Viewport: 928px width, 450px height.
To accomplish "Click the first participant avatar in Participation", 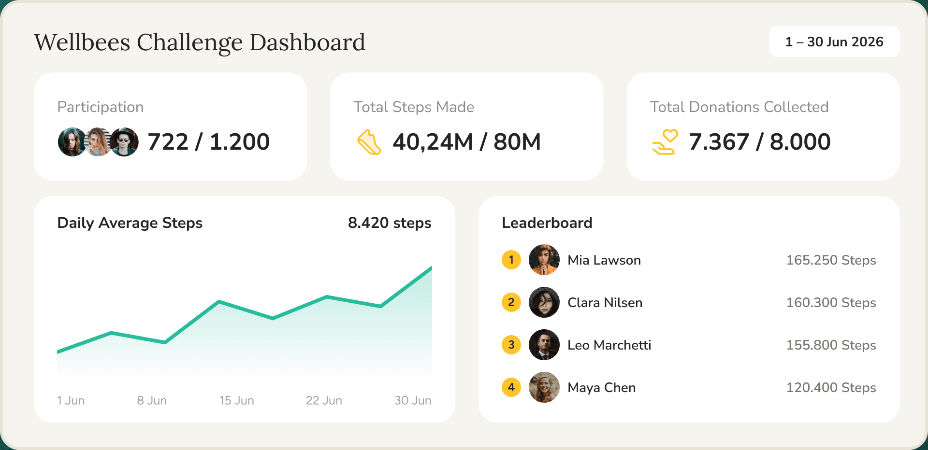I will pos(71,142).
